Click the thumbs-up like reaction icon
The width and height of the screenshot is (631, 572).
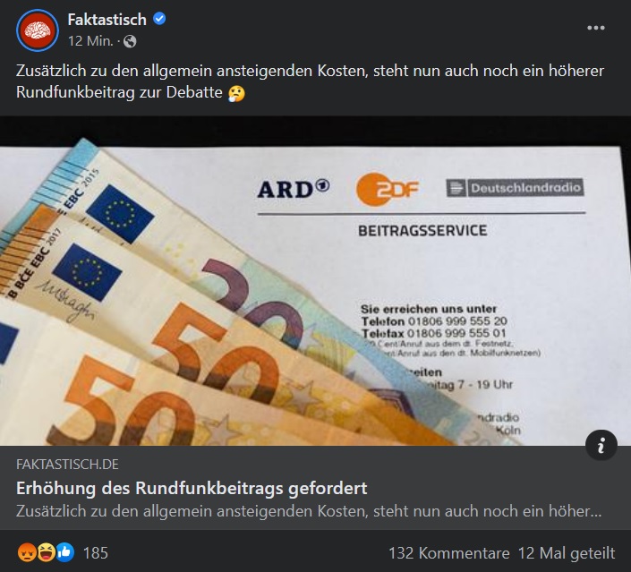click(x=65, y=552)
